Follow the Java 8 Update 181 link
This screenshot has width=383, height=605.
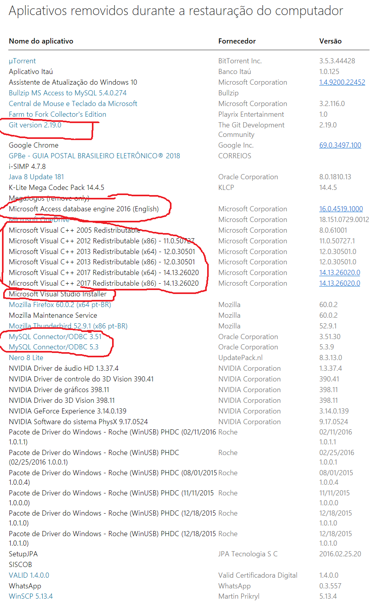(36, 177)
